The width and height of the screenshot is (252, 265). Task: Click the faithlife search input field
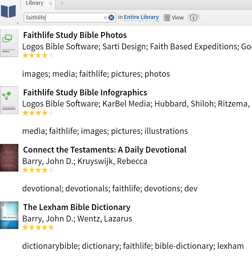(64, 18)
